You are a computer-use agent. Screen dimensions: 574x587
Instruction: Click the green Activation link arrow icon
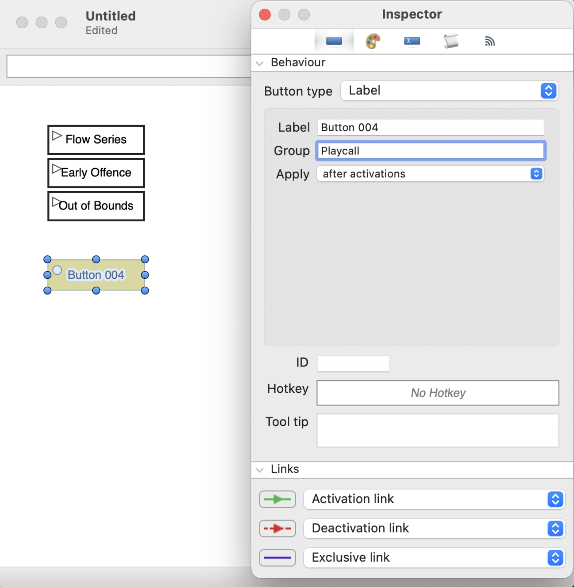point(277,499)
